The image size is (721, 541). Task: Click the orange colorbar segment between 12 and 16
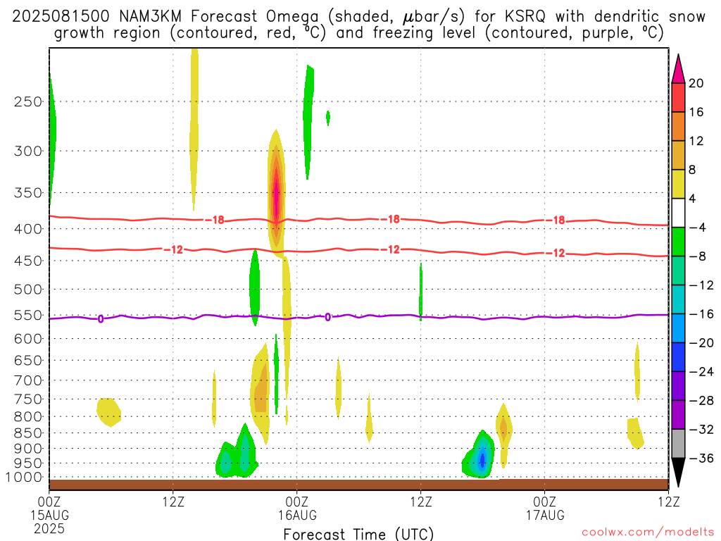tap(678, 127)
